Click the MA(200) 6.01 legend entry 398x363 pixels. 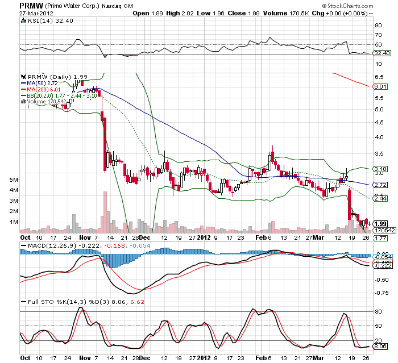pos(40,90)
